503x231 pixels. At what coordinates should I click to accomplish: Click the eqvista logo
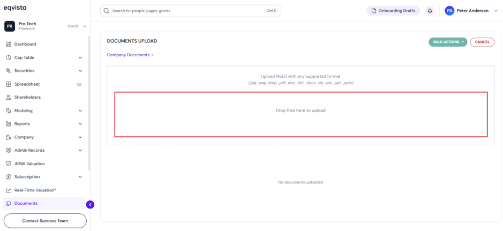pos(15,8)
